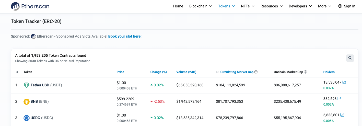Click Circulating Market Cap help icon
The image size is (362, 126).
pyautogui.click(x=256, y=72)
